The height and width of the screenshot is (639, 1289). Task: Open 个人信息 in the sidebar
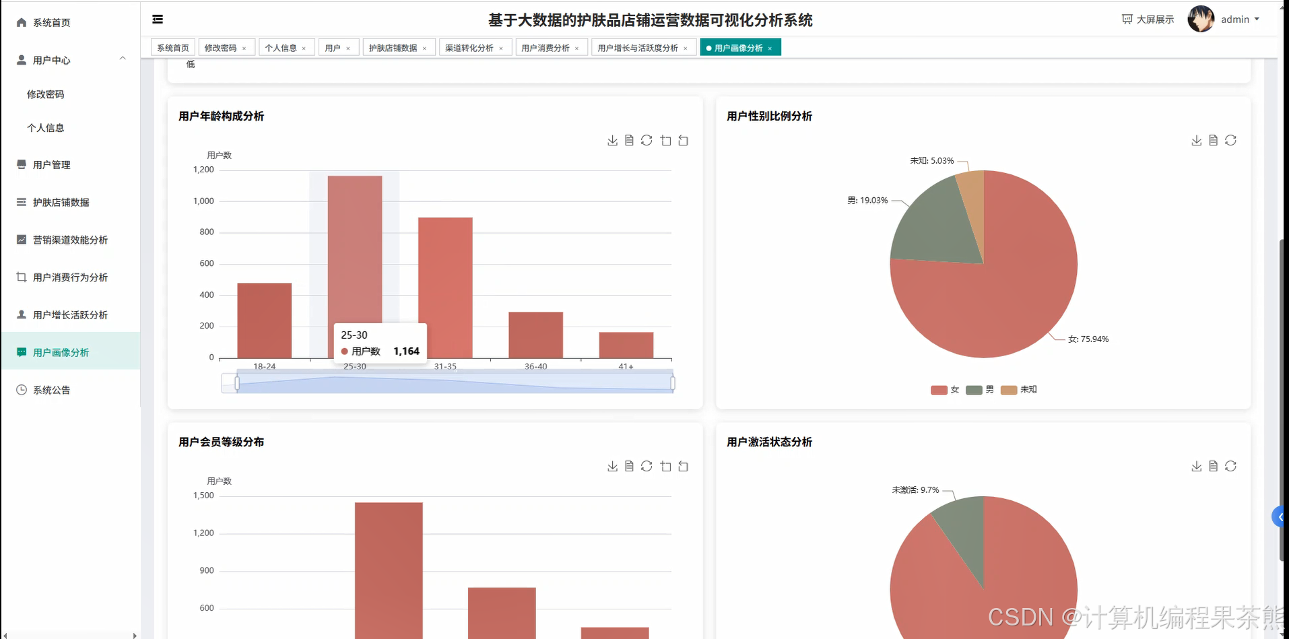point(45,127)
